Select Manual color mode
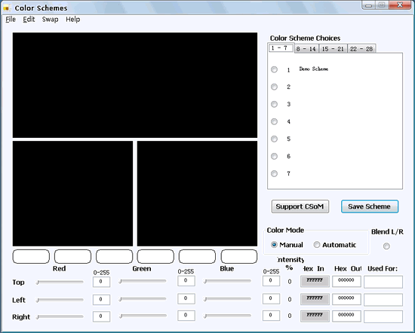The width and height of the screenshot is (415, 333). [274, 245]
